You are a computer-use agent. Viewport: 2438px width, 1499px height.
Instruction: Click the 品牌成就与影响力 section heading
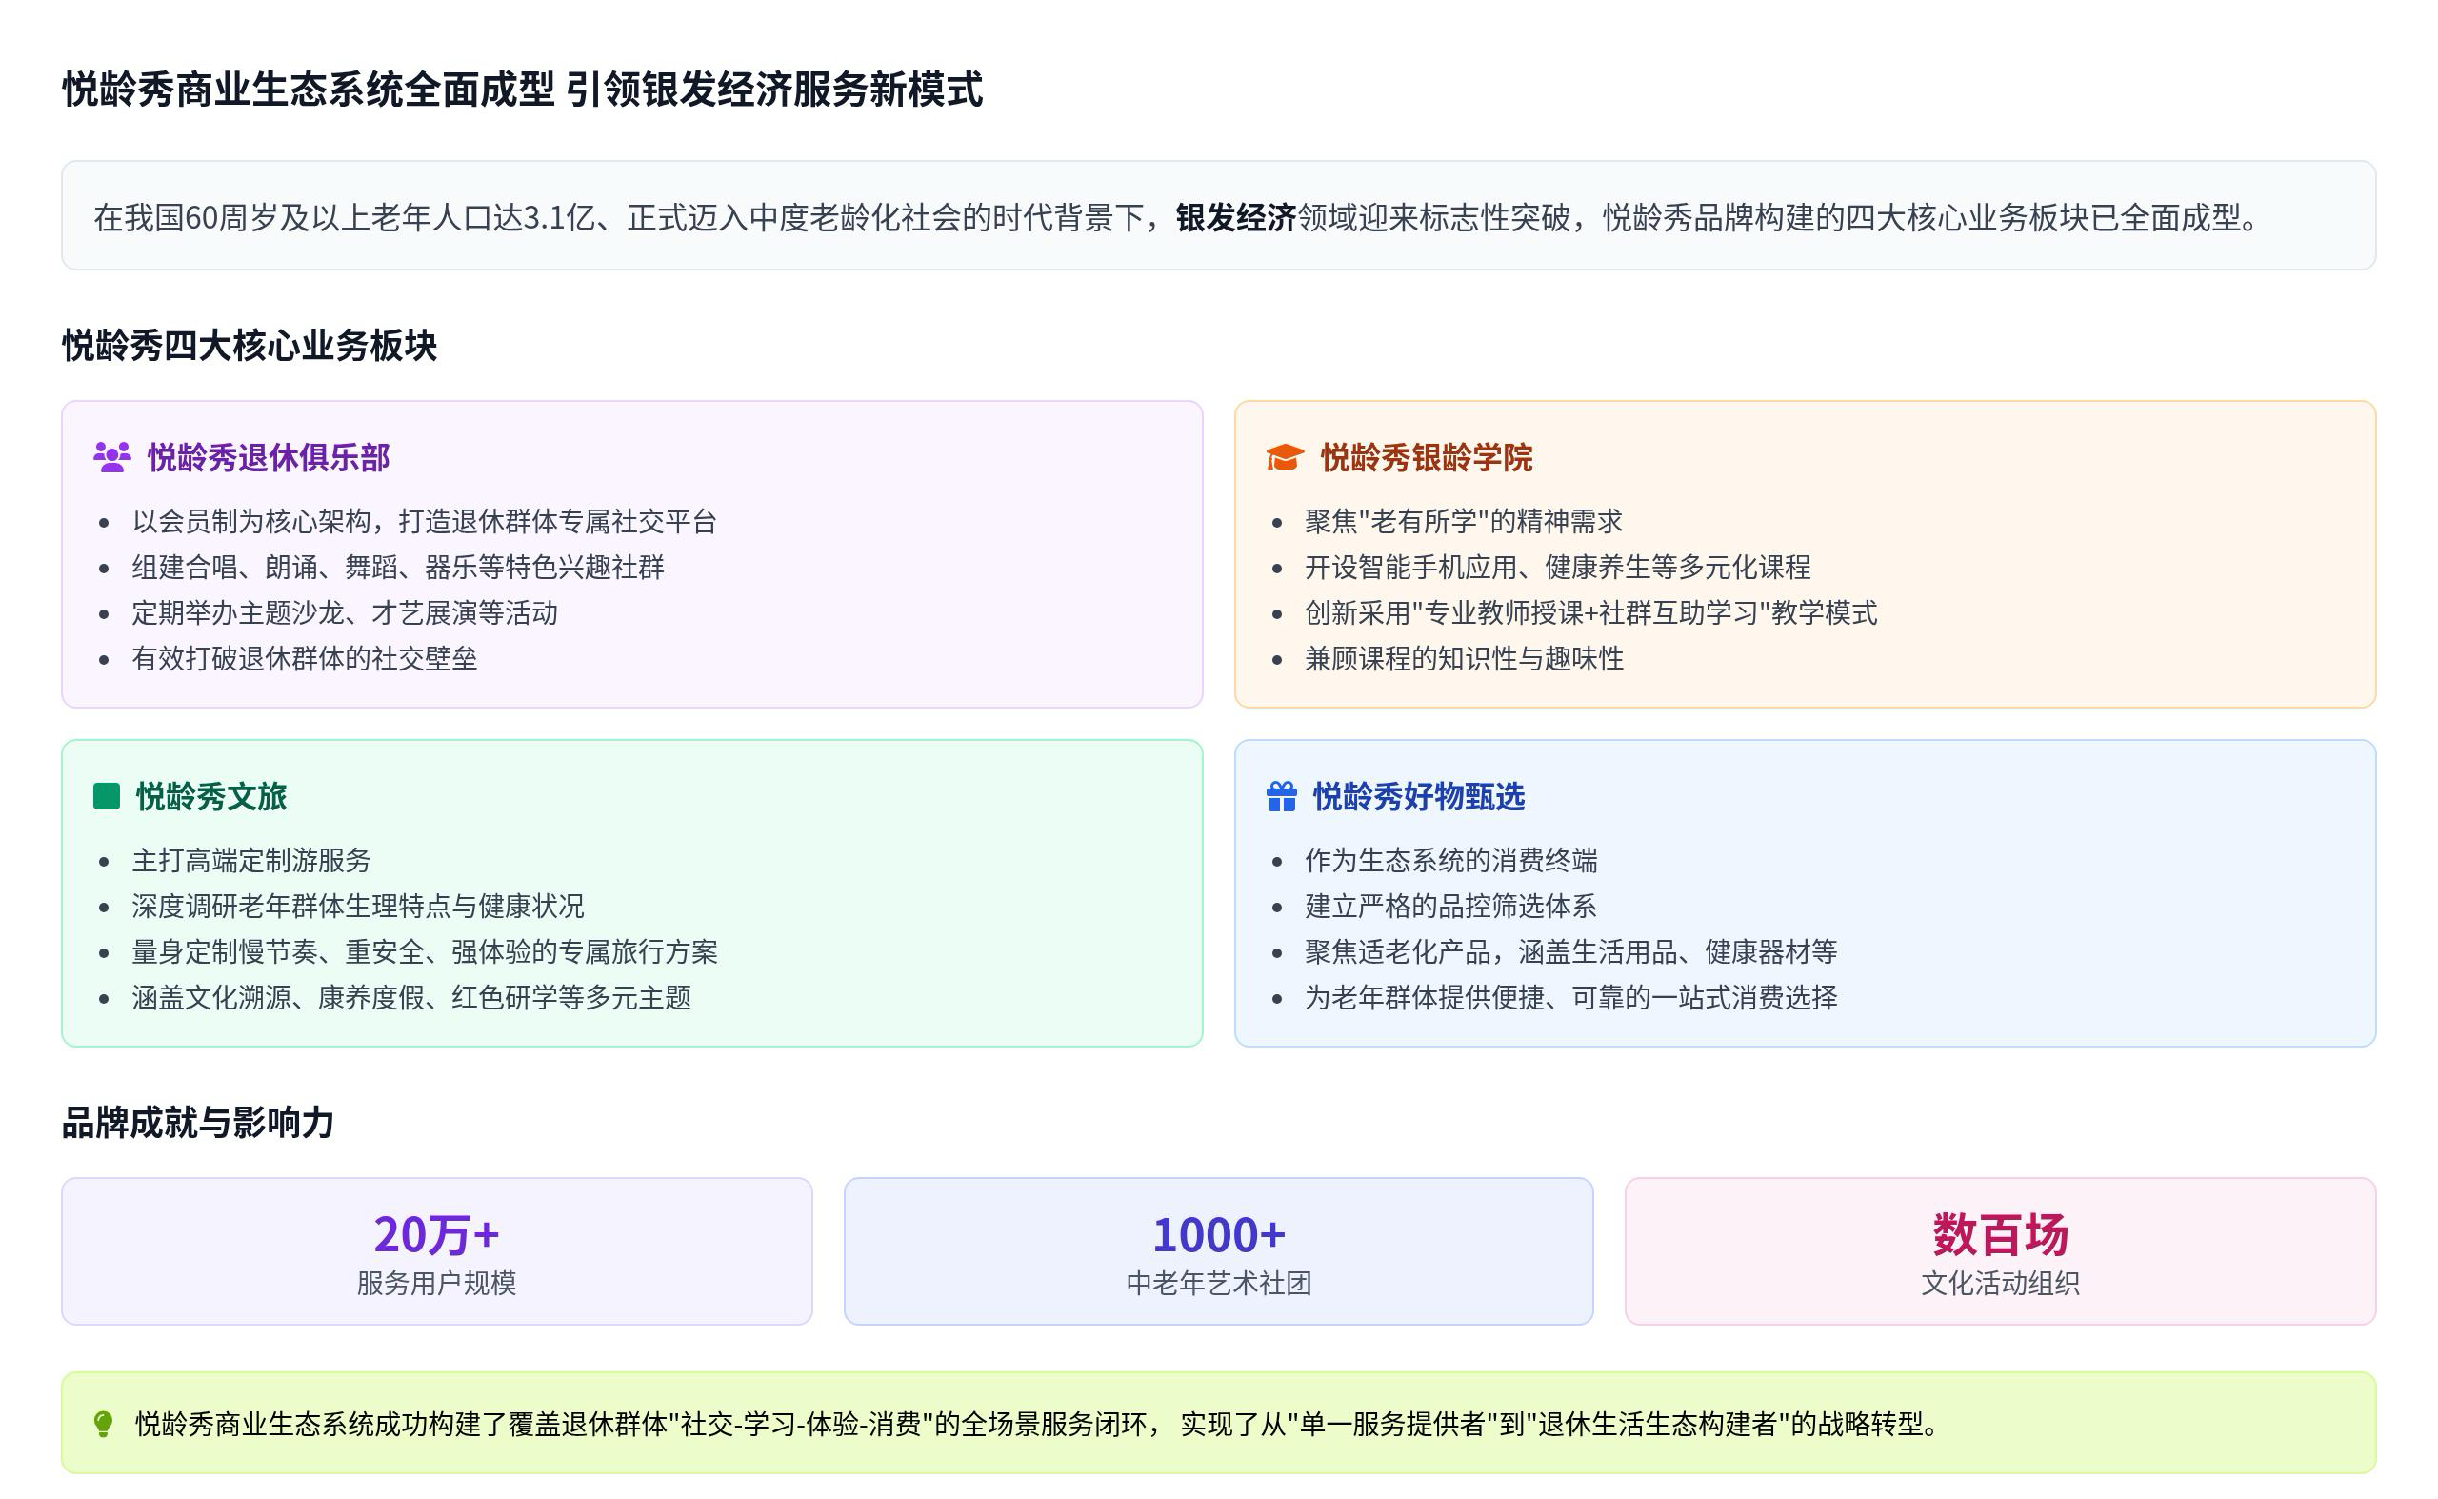(x=197, y=1122)
